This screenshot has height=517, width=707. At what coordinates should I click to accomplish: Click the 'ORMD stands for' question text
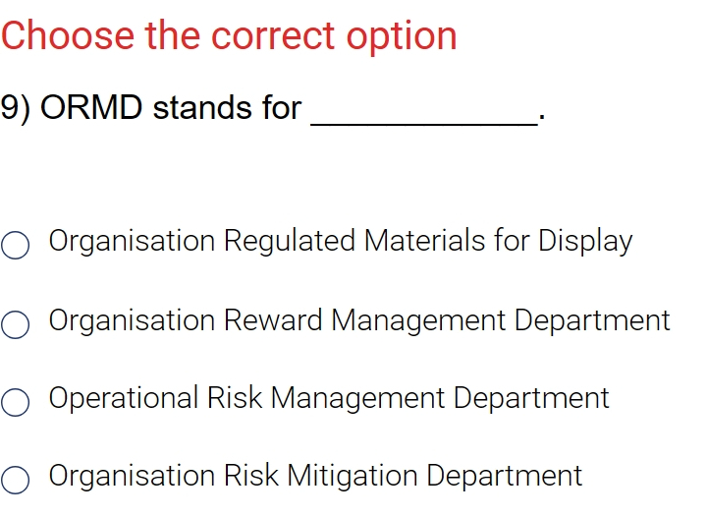[171, 108]
